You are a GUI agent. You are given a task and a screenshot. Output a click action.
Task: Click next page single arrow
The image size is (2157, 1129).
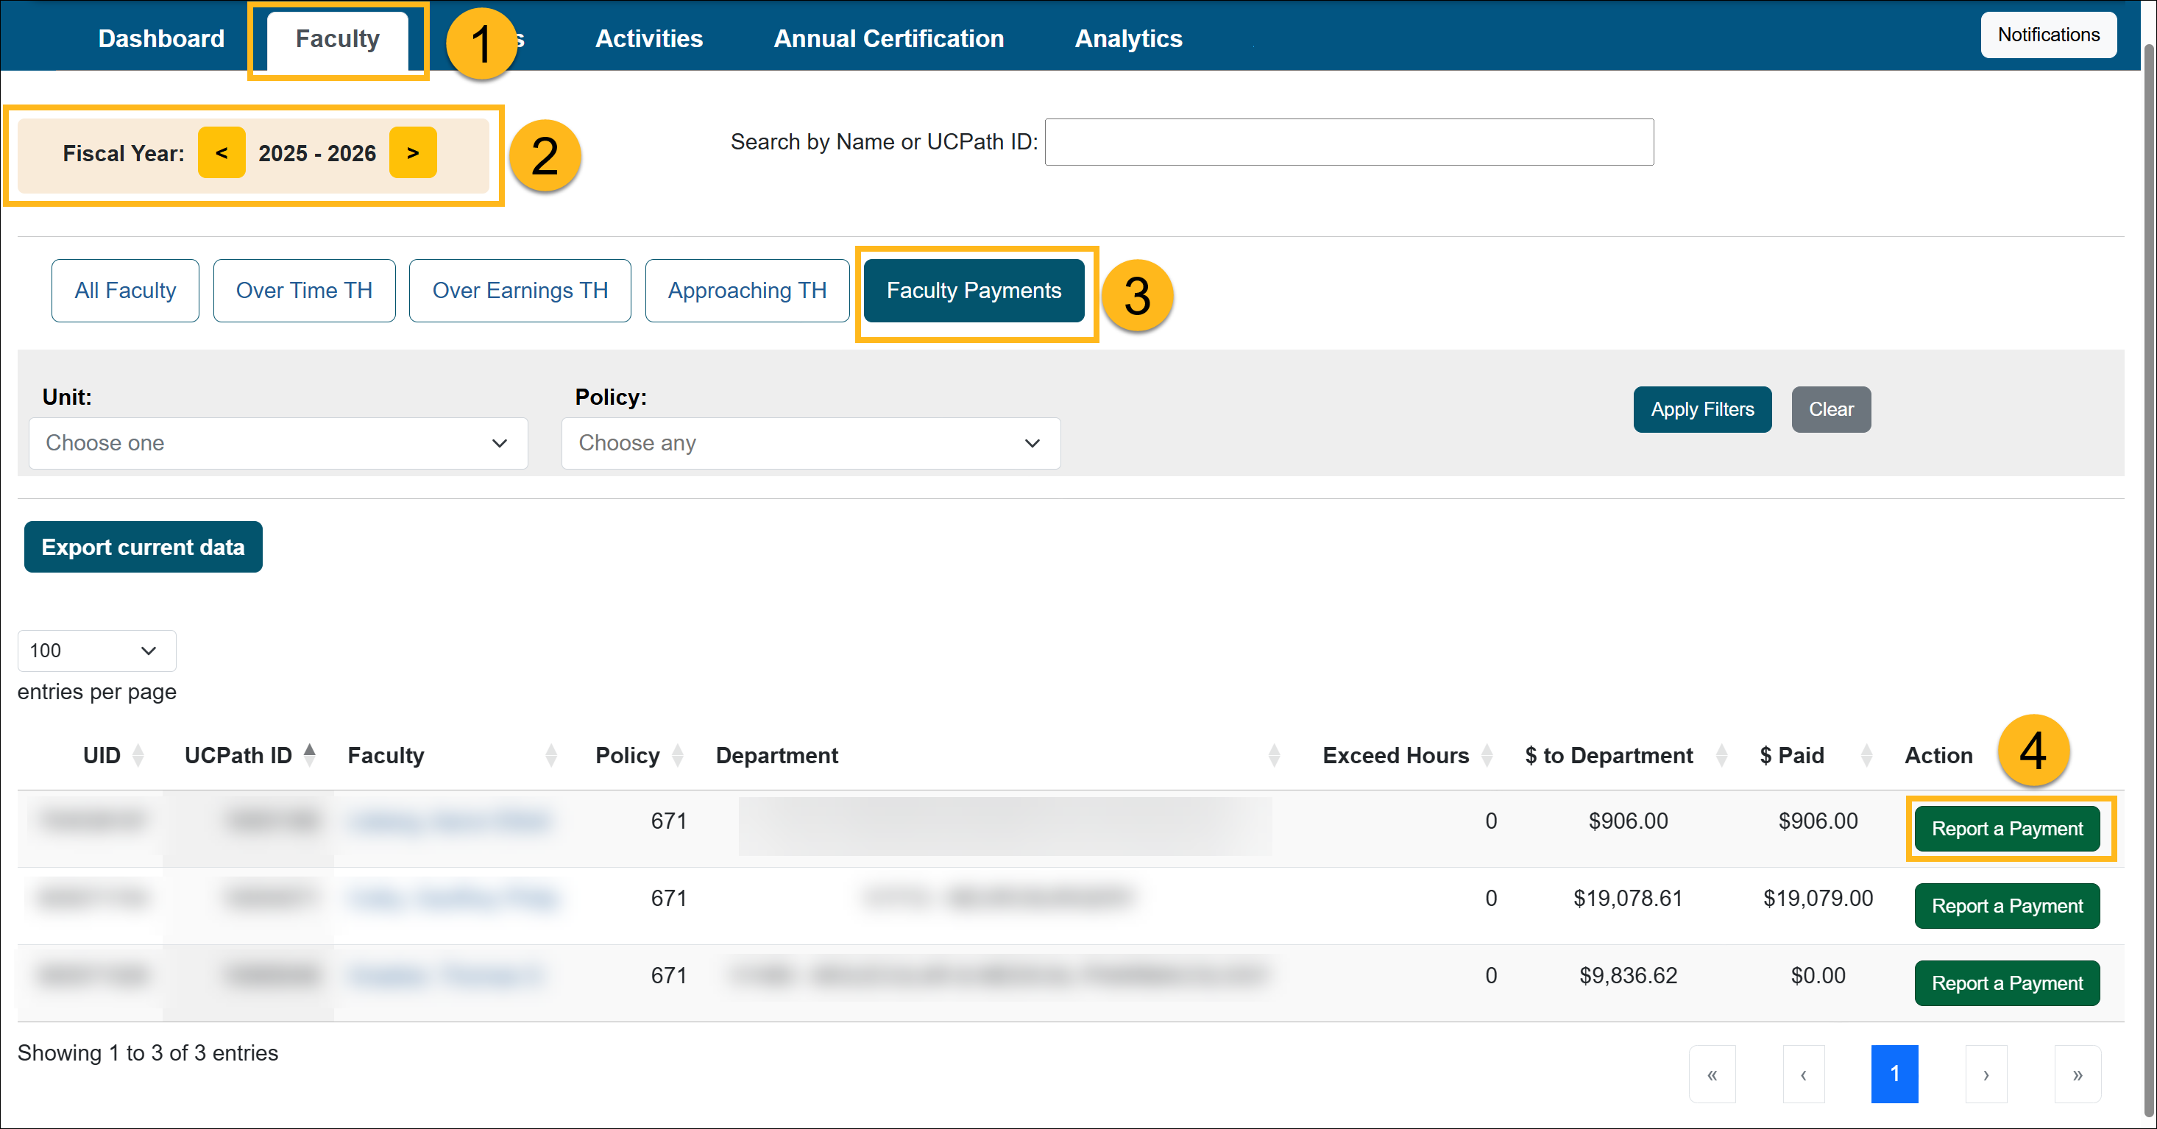pos(1986,1074)
